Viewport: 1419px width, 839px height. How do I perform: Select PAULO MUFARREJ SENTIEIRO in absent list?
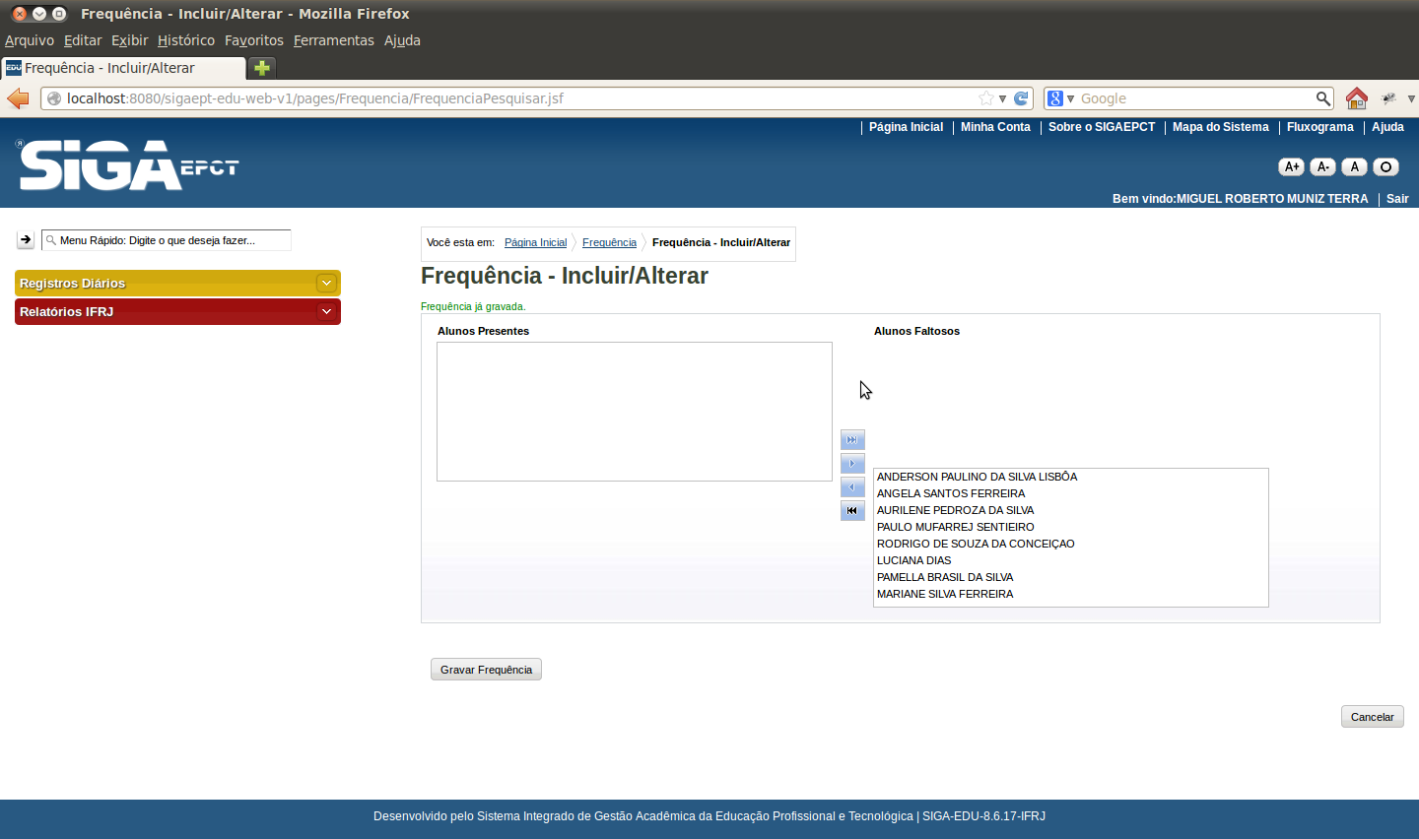[x=955, y=527]
